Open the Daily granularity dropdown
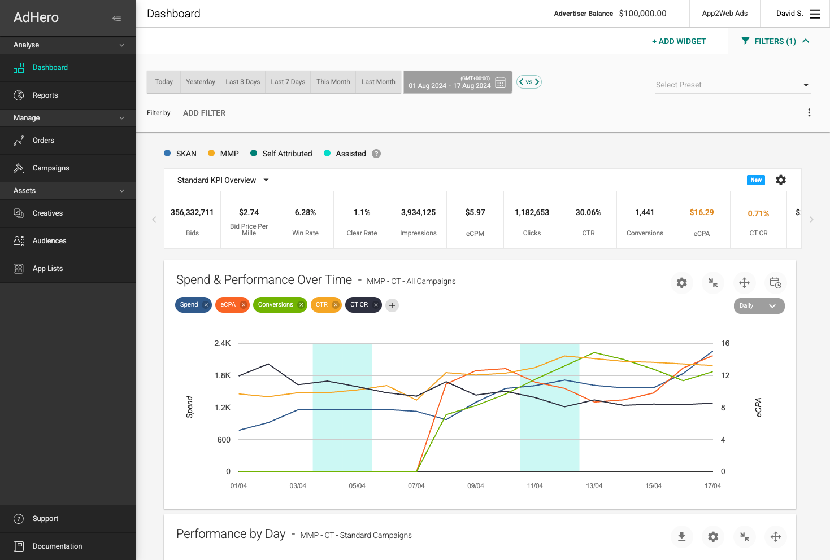Screen dimensions: 830x560 (758, 306)
